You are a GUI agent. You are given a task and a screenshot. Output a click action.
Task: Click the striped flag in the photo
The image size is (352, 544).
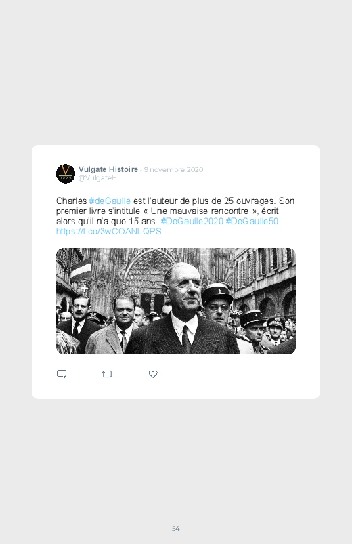click(x=81, y=270)
